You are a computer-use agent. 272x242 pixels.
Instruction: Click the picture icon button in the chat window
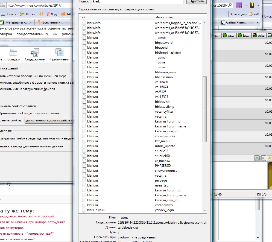coord(257,158)
